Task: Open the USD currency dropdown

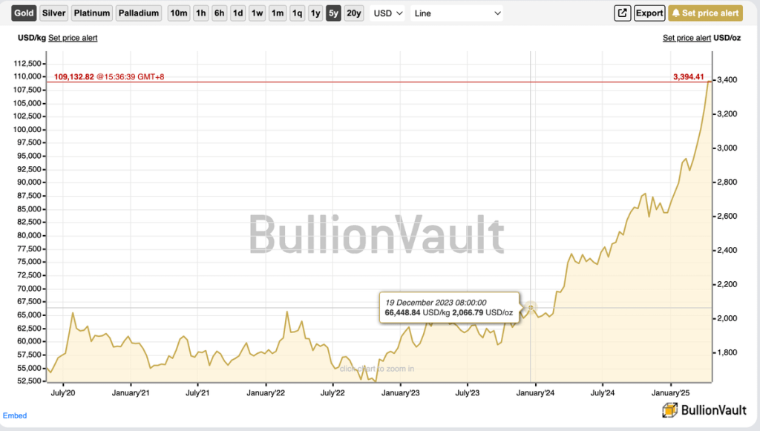Action: tap(388, 13)
